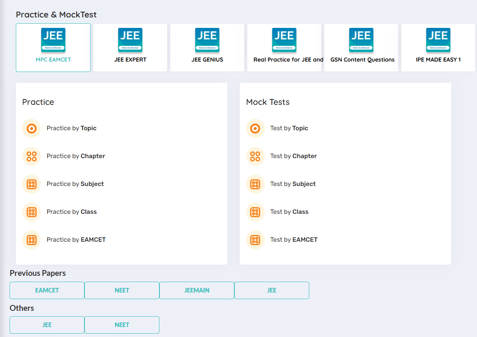Screen dimensions: 477x337
Task: Open JEEMAIN previous papers
Action: pyautogui.click(x=197, y=290)
